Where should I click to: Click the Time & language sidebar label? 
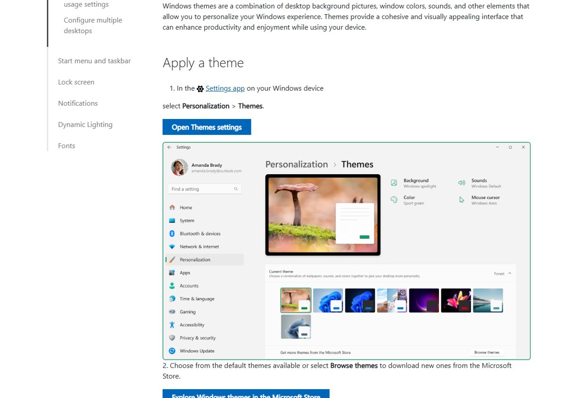(197, 299)
